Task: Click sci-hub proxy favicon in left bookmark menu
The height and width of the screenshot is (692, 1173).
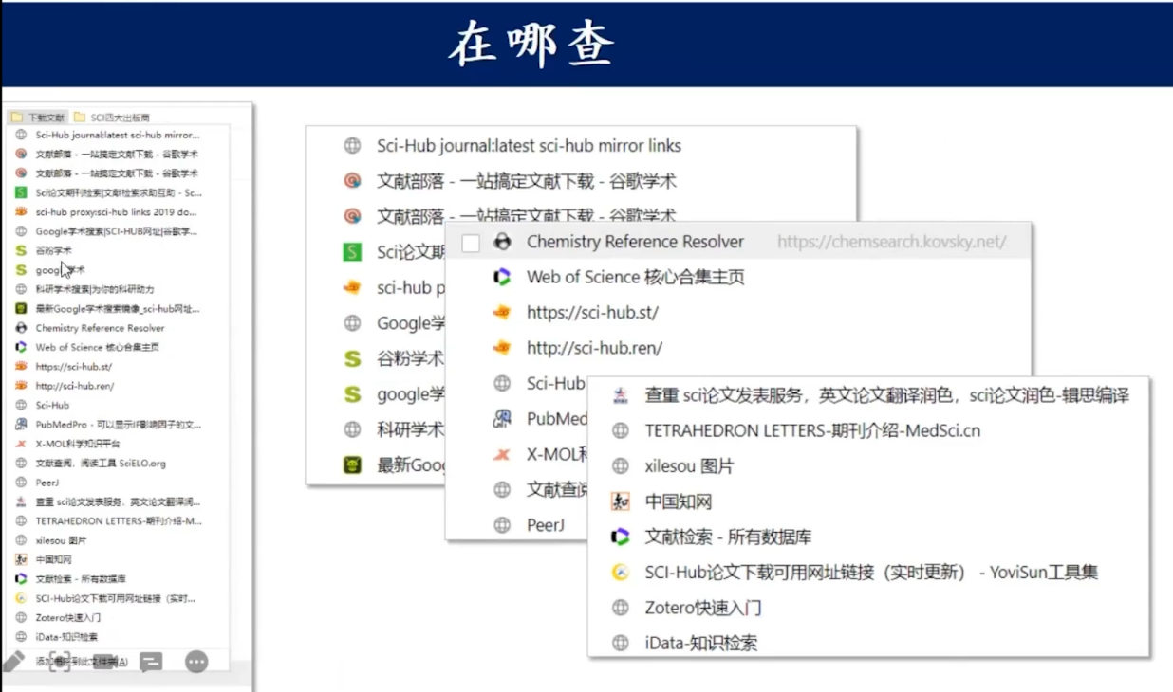Action: coord(21,212)
